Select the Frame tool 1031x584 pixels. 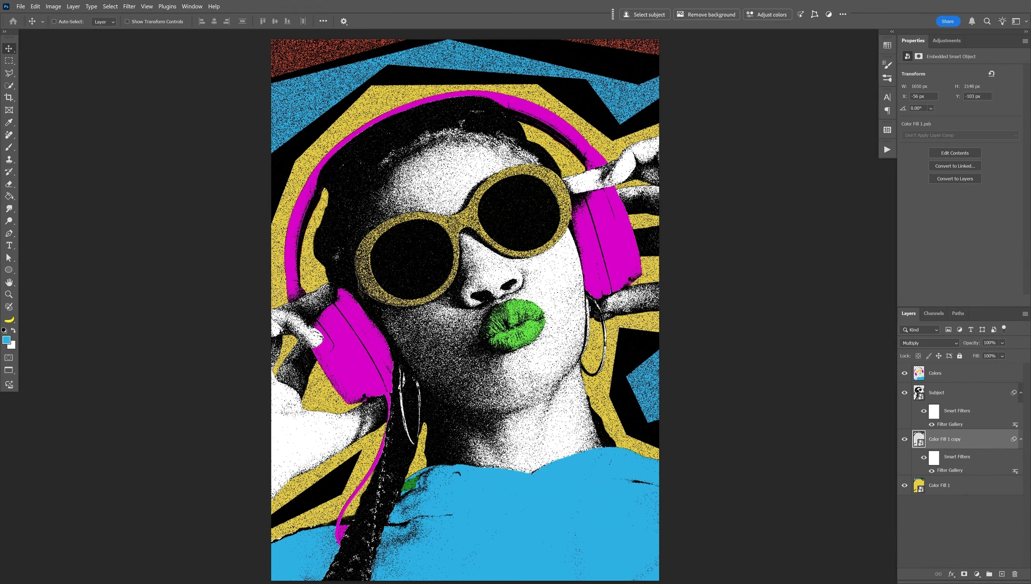[9, 110]
